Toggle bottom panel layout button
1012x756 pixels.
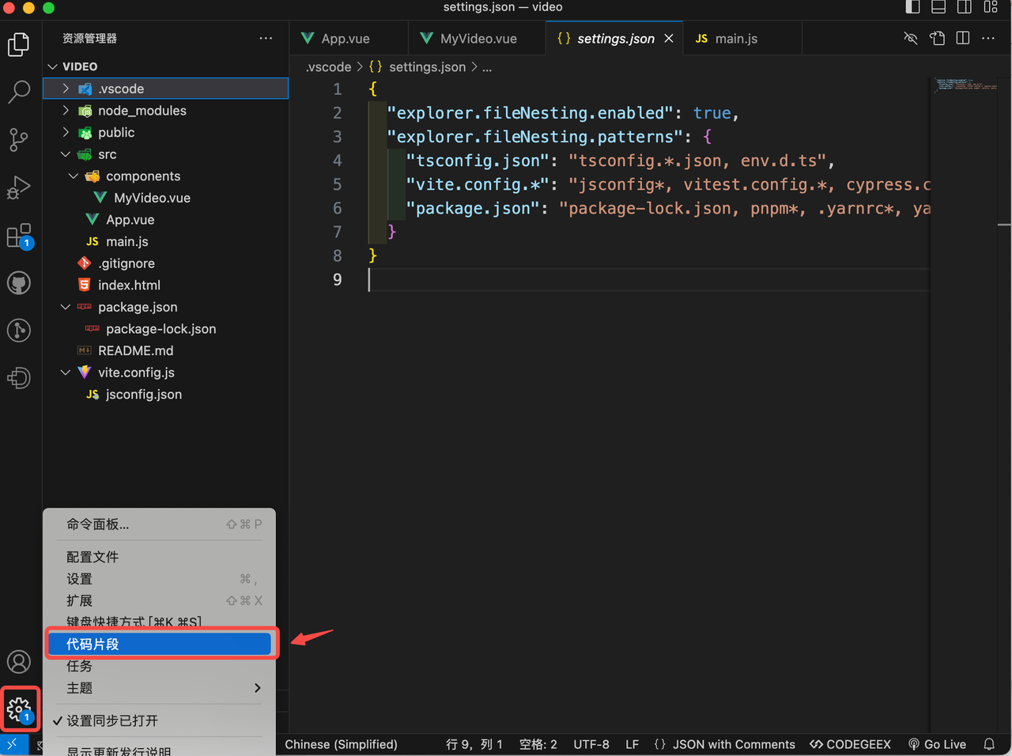point(938,7)
